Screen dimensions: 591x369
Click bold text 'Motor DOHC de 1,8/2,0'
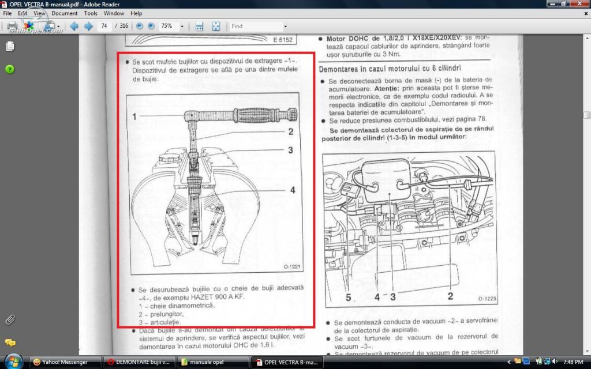coord(367,39)
